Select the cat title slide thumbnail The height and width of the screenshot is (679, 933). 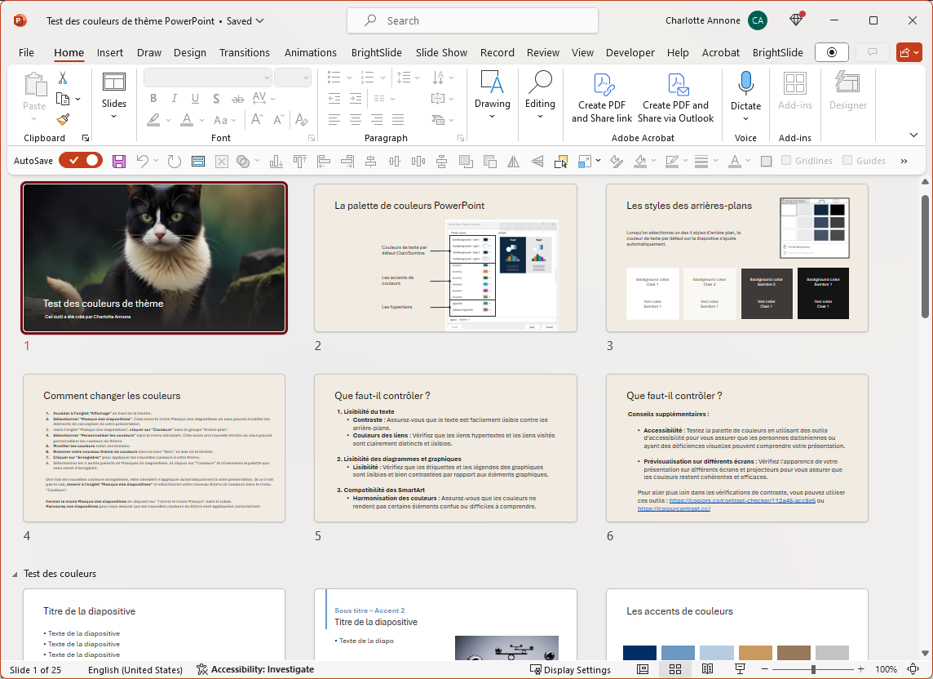coord(154,257)
